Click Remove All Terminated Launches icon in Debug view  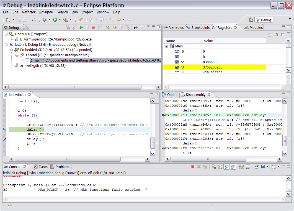[68, 28]
